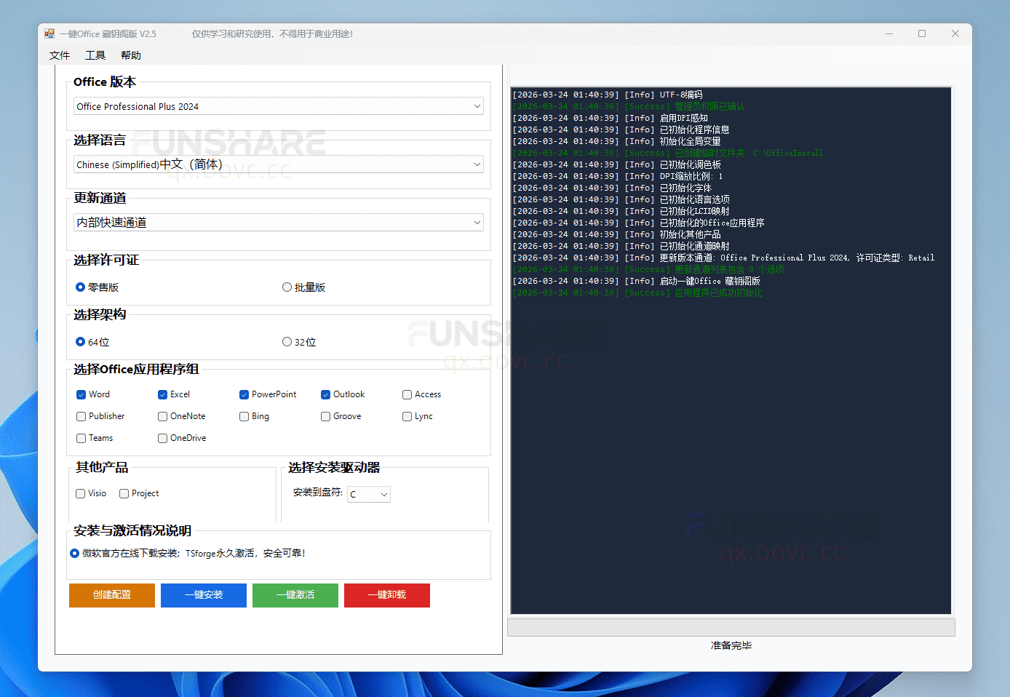Click the 创建配置 button
This screenshot has width=1010, height=697.
(111, 595)
